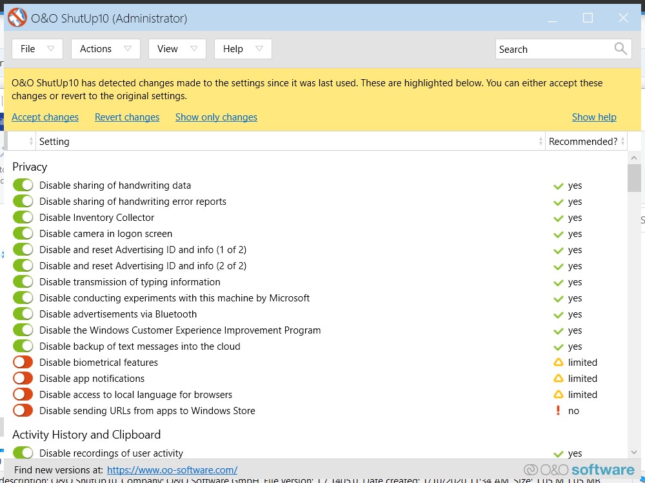Toggle Disable sharing of handwriting data
This screenshot has width=645, height=483.
point(23,185)
